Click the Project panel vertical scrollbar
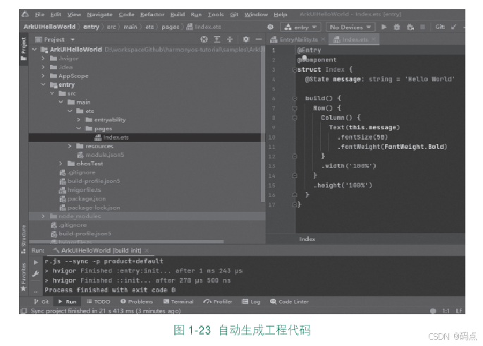 263,124
